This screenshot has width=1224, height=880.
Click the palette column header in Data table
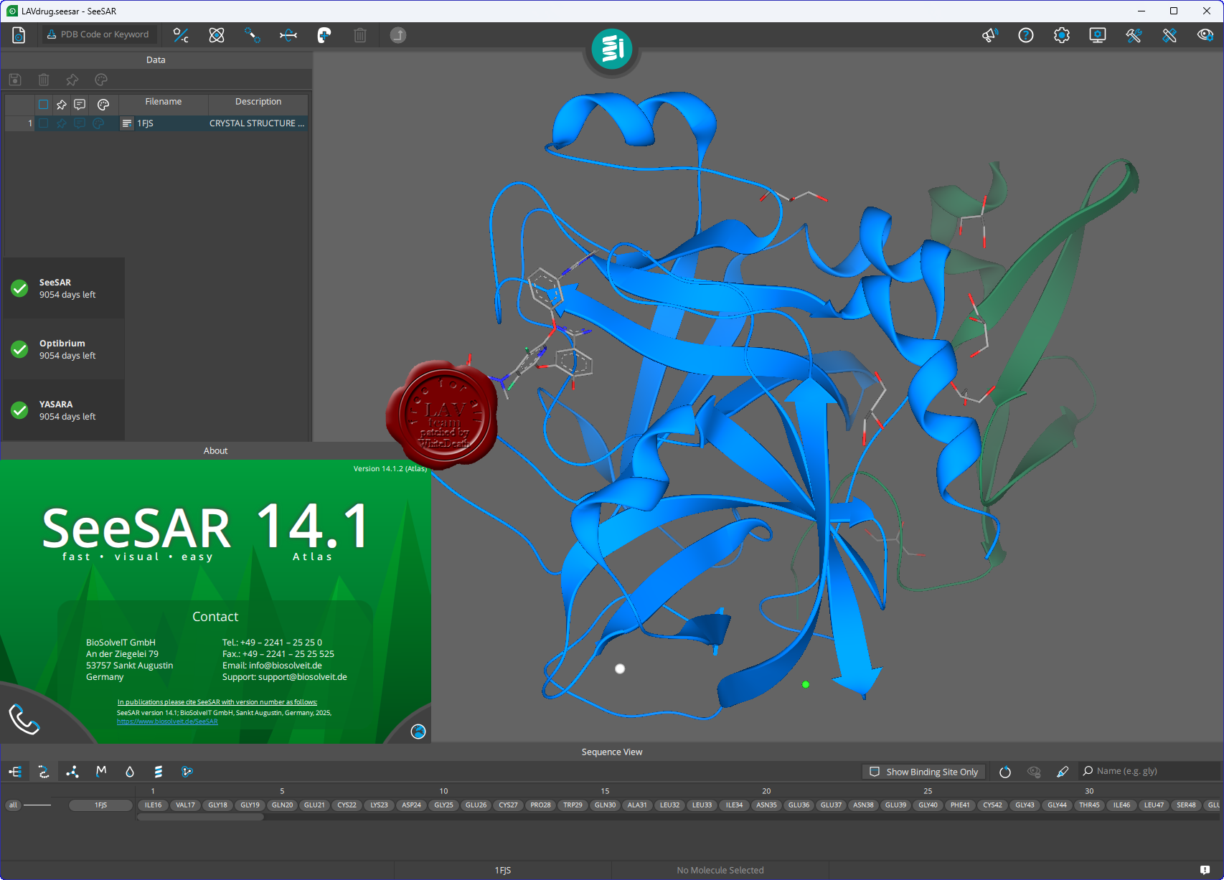click(x=103, y=105)
